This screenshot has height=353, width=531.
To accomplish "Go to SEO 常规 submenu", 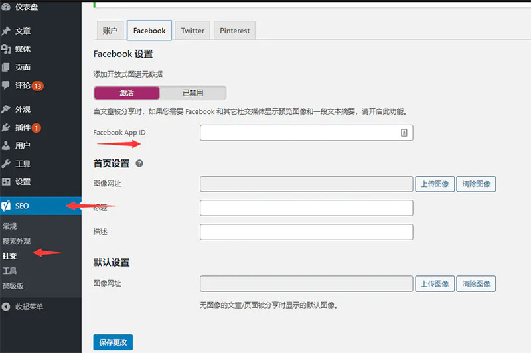I will (x=9, y=226).
